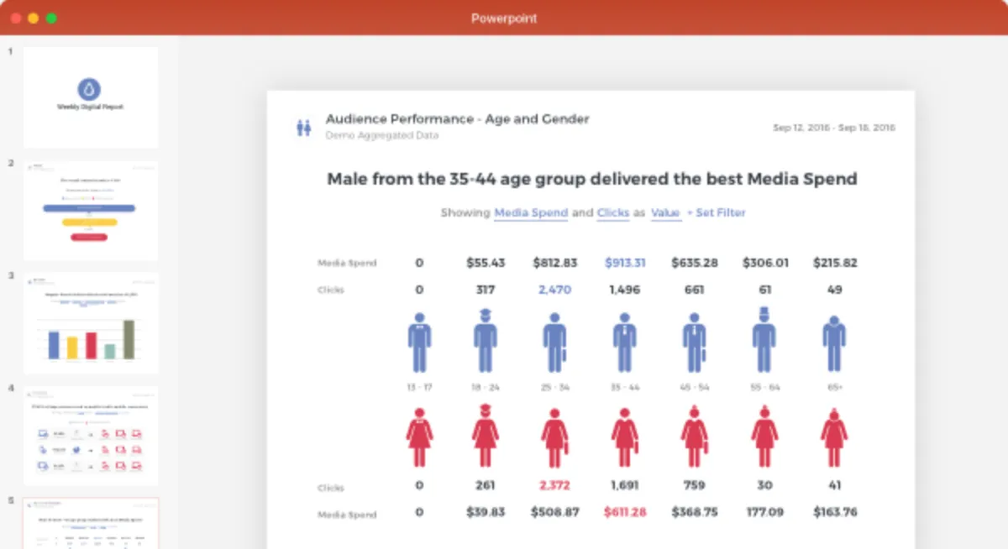This screenshot has width=1008, height=549.
Task: Click the audience people icon beside the title
Action: 303,128
